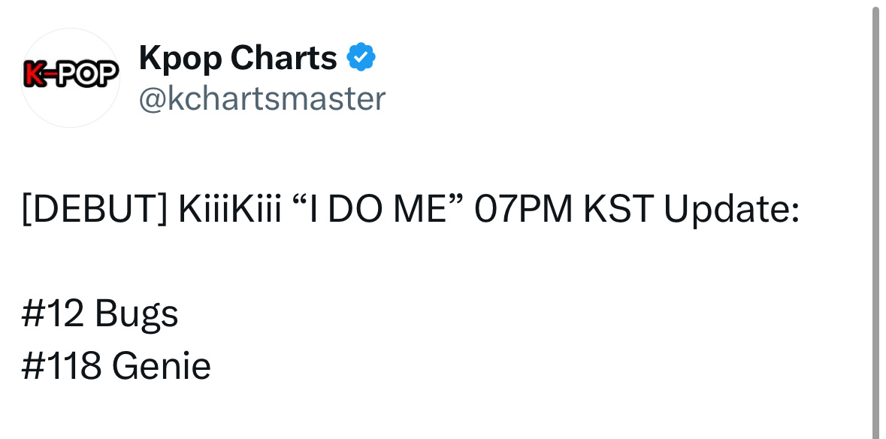Click the KiiiKiii group name in the tweet
Screen dimensions: 886x439
point(230,208)
